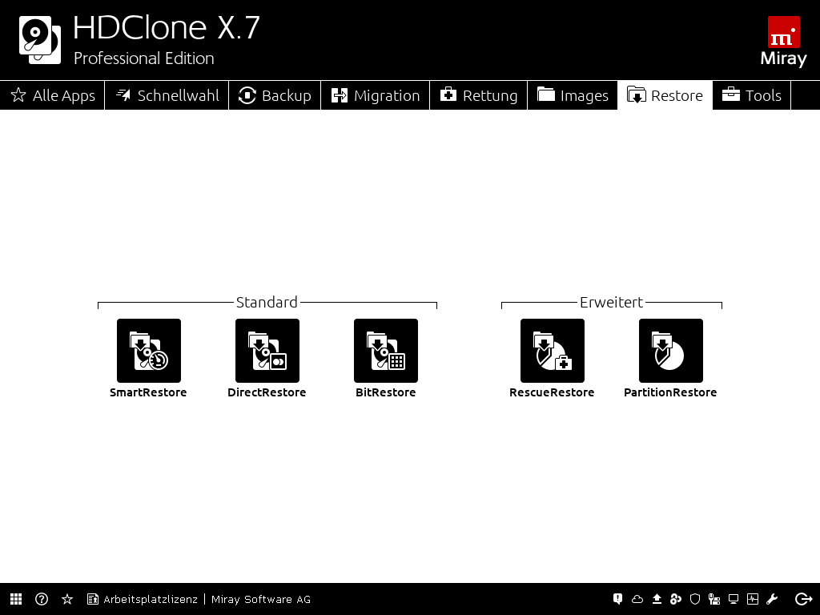
Task: Start the BitRestore app
Action: point(385,351)
